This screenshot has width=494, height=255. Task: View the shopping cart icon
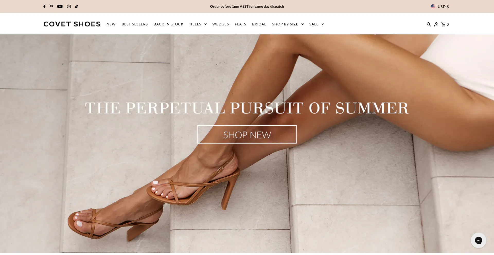tap(445, 24)
